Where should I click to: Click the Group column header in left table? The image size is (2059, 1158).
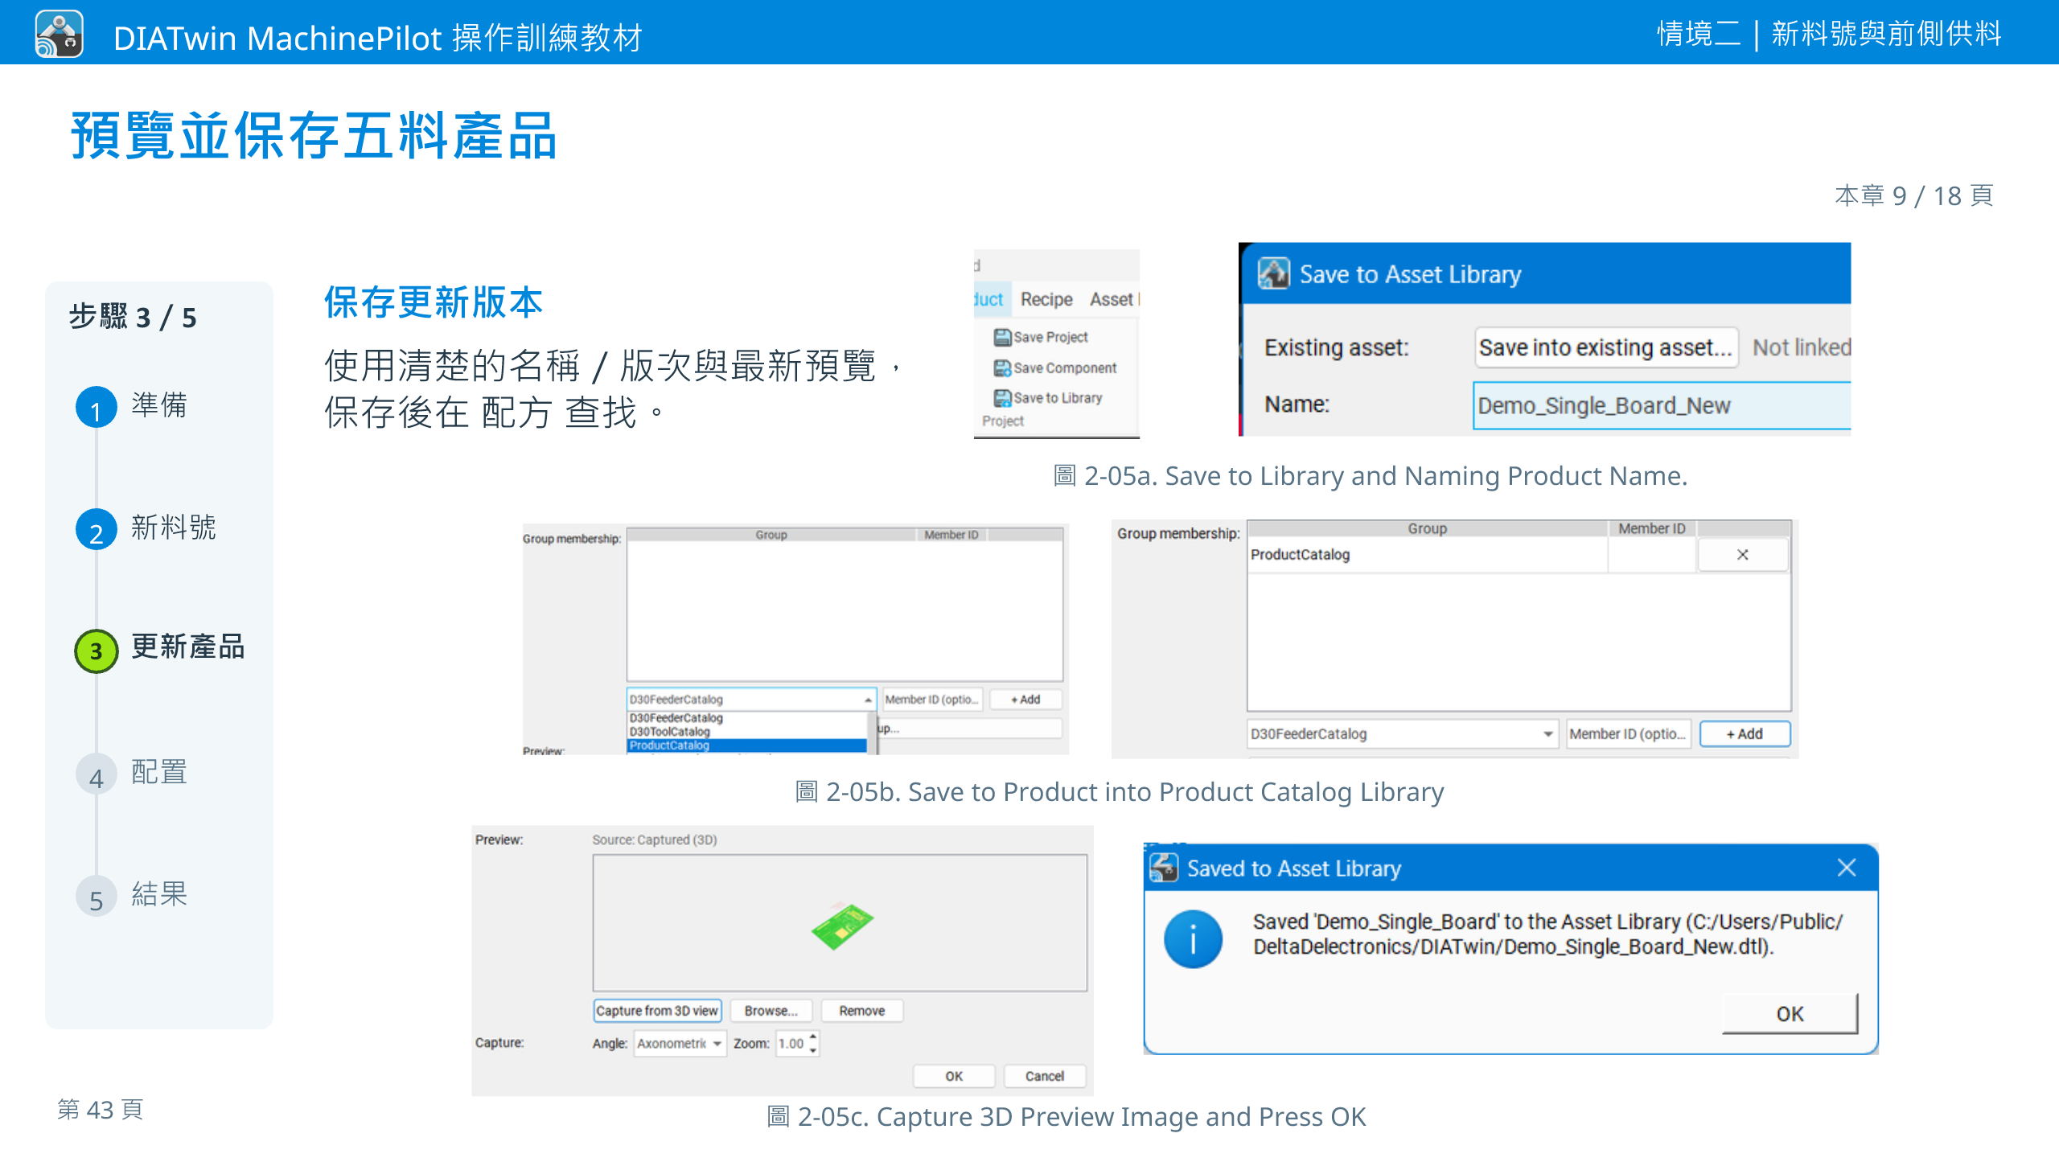(x=771, y=535)
